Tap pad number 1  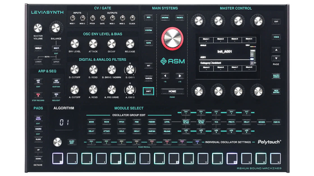[x=58, y=159]
